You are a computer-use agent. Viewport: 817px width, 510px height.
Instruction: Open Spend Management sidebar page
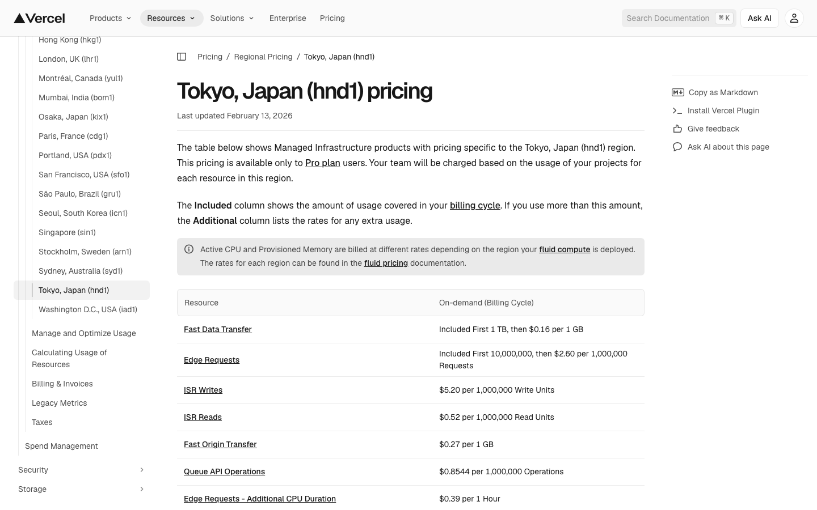pos(61,446)
